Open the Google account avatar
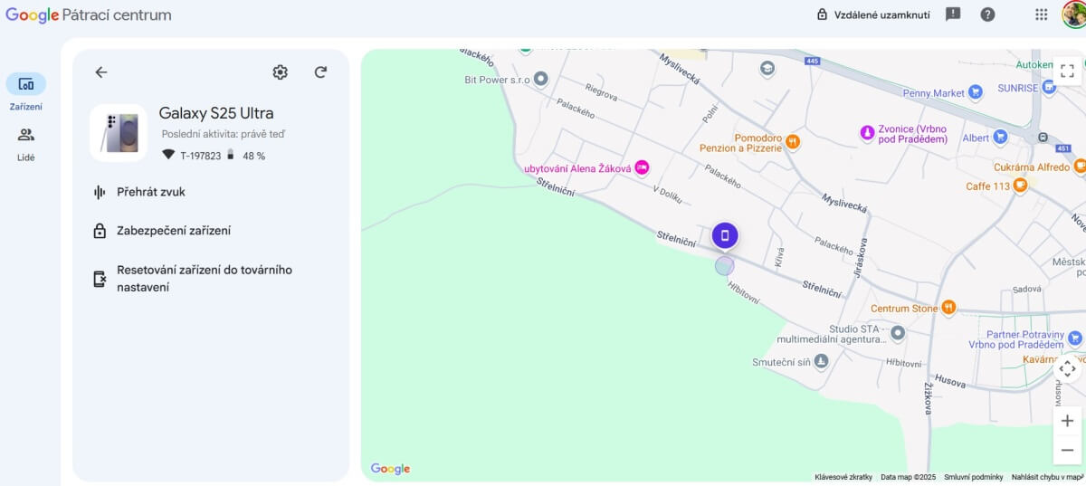This screenshot has width=1086, height=486. click(x=1073, y=14)
